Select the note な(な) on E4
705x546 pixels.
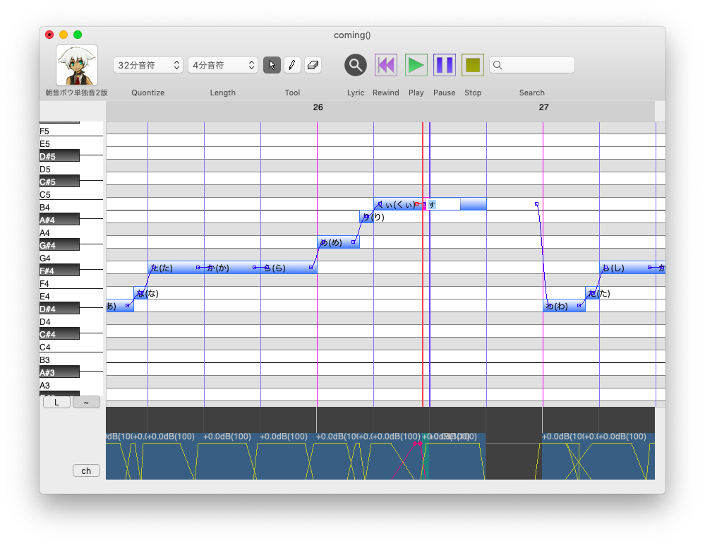tap(140, 293)
